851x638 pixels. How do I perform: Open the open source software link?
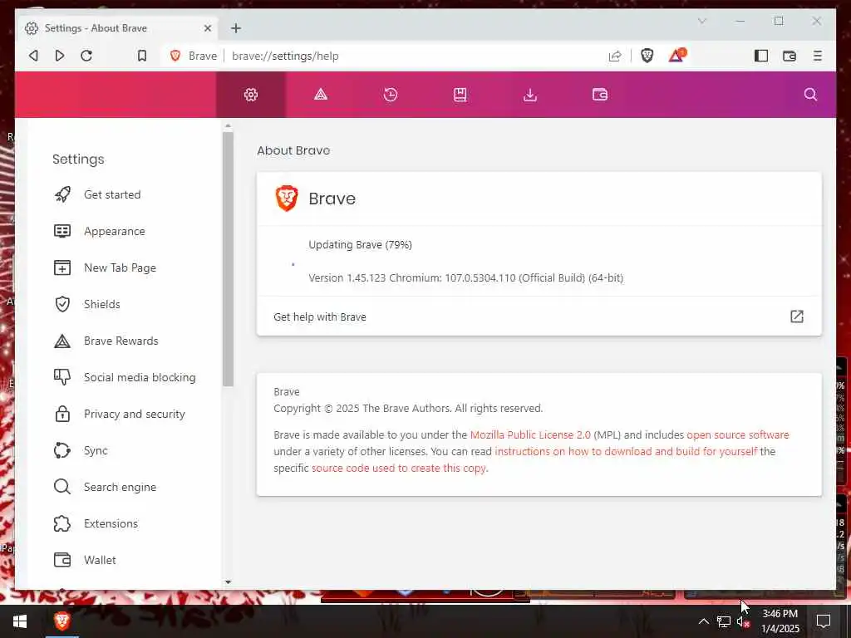click(x=738, y=435)
